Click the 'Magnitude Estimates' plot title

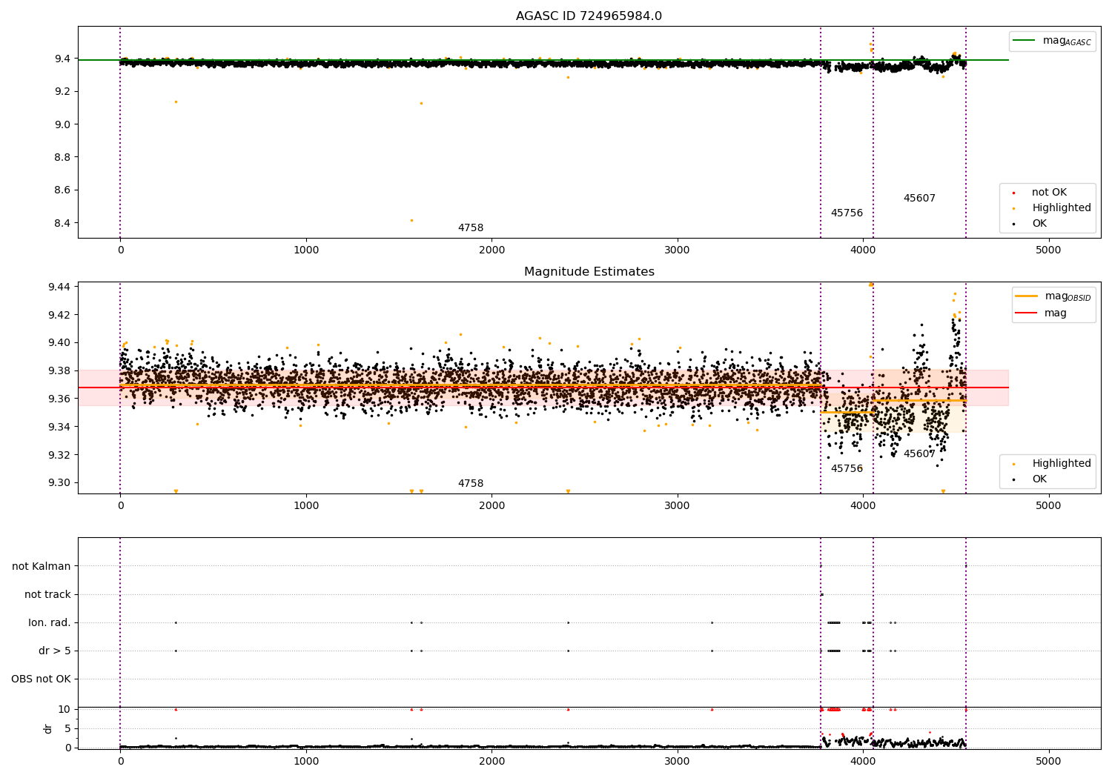click(x=589, y=272)
